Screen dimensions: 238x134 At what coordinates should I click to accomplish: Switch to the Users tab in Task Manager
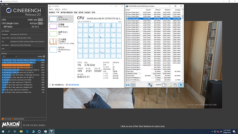[x=81, y=13]
